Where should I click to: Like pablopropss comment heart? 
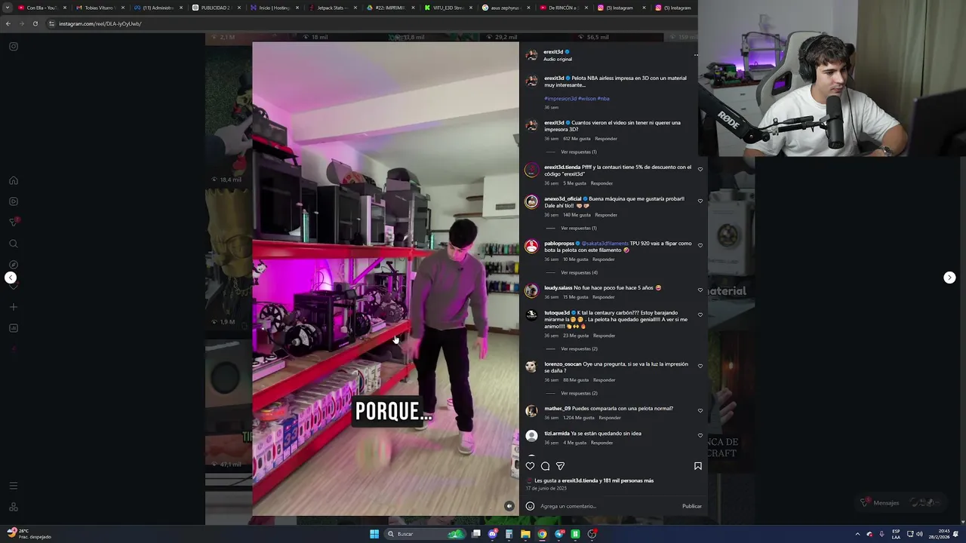click(x=700, y=245)
